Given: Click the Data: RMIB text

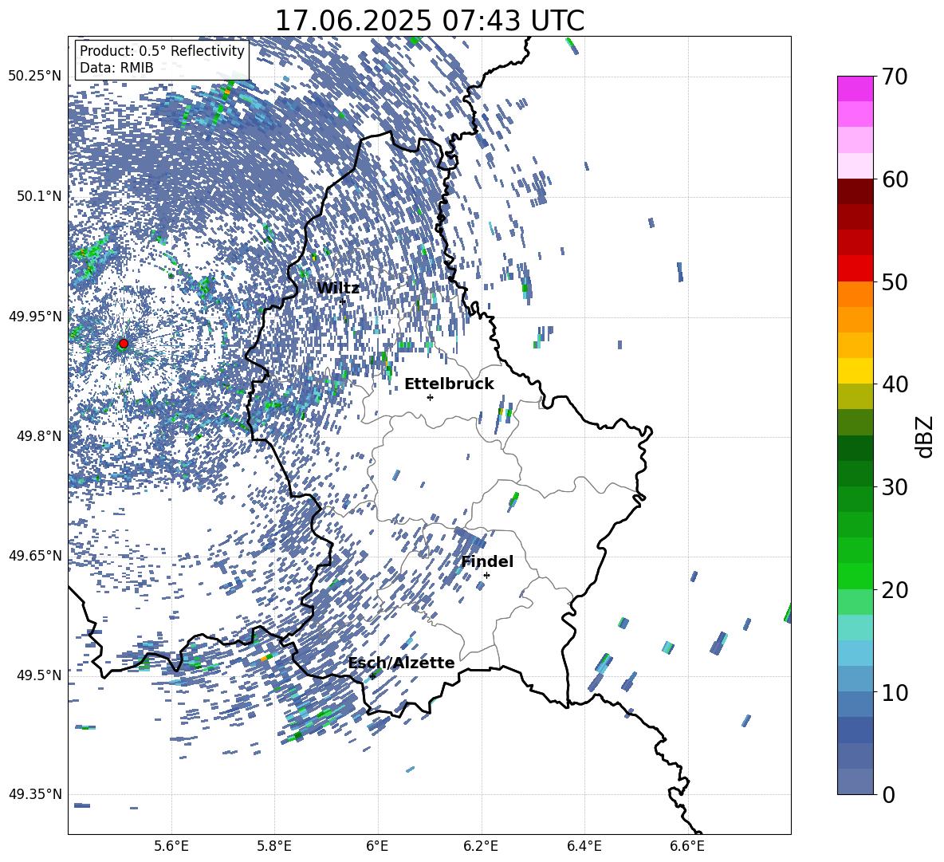Looking at the screenshot, I should click(116, 68).
